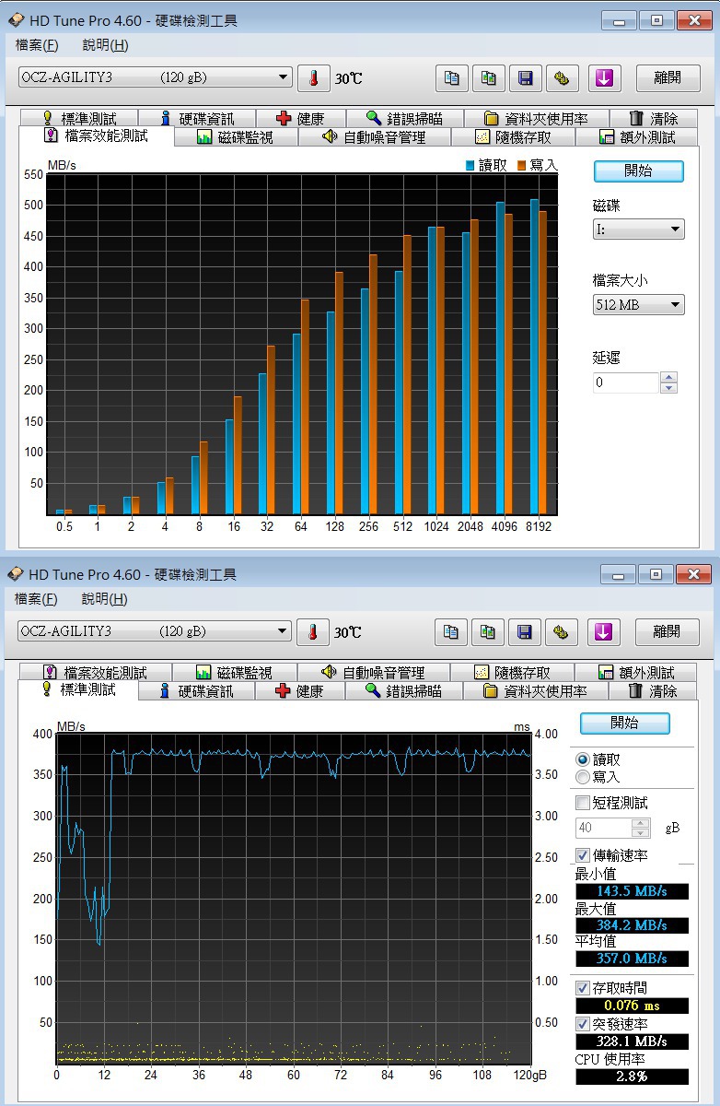
Task: Open 磁碟監視 tab in bottom window
Action: click(235, 672)
